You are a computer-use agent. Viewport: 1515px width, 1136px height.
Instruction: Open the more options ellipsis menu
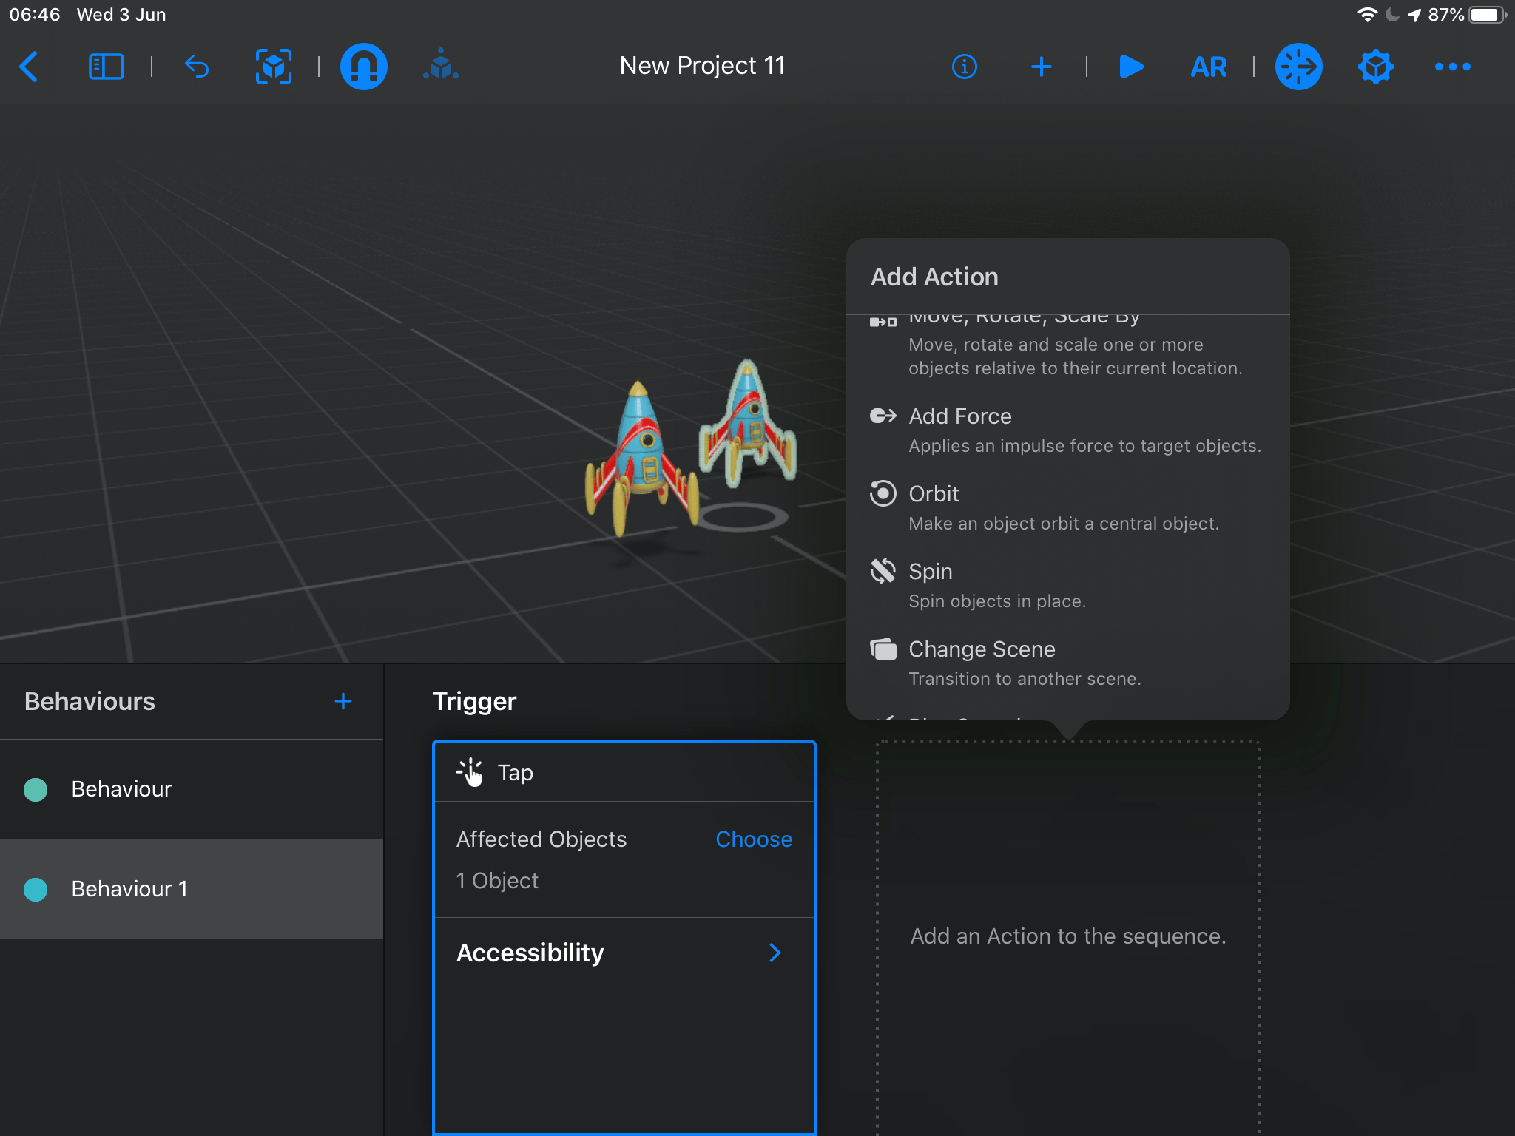pyautogui.click(x=1452, y=67)
